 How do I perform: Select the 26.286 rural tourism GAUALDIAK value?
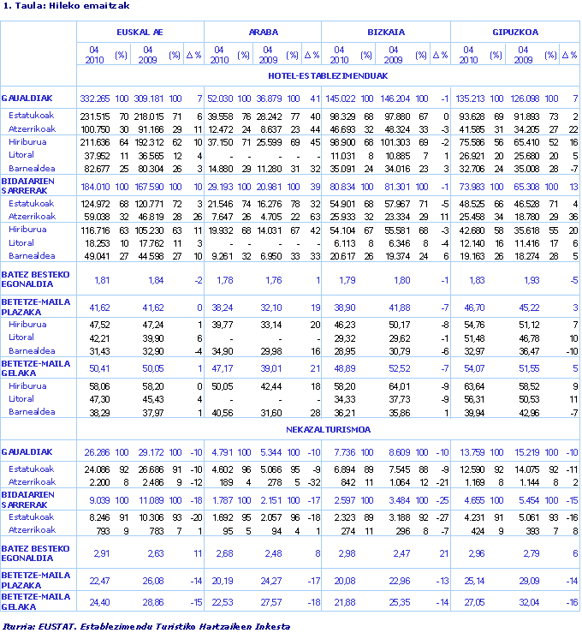coord(97,451)
